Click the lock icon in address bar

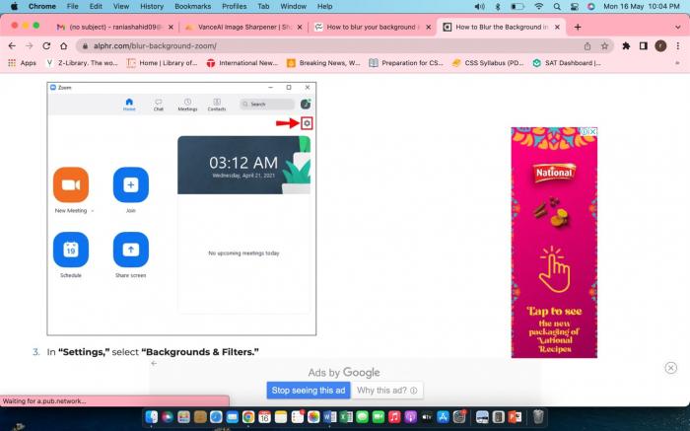click(86, 45)
